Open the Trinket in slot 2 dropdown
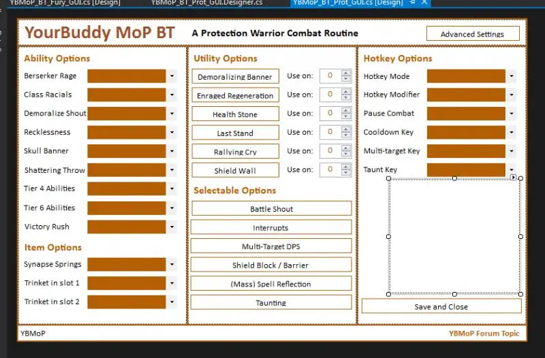545x358 pixels. click(172, 302)
